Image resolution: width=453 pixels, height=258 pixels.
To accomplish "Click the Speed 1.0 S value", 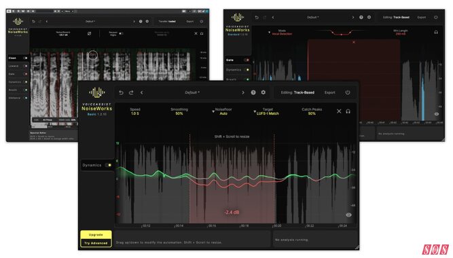I will coord(135,114).
